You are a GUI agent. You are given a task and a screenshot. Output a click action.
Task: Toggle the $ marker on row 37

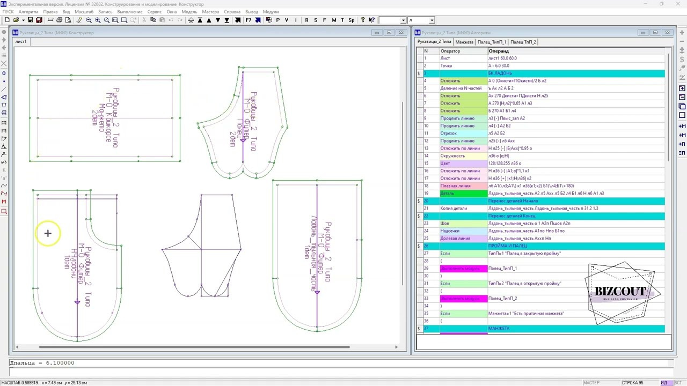(x=419, y=329)
